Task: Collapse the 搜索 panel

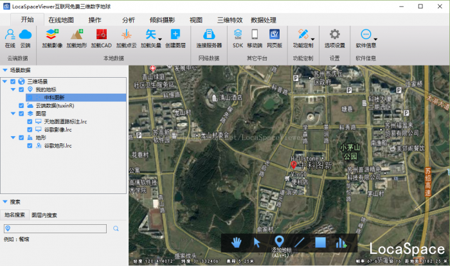Action: click(5, 202)
